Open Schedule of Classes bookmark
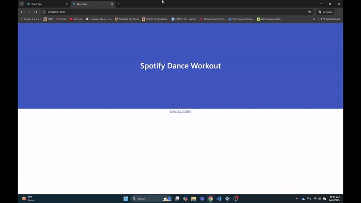Screen dimensions: 361x203 pos(127,19)
